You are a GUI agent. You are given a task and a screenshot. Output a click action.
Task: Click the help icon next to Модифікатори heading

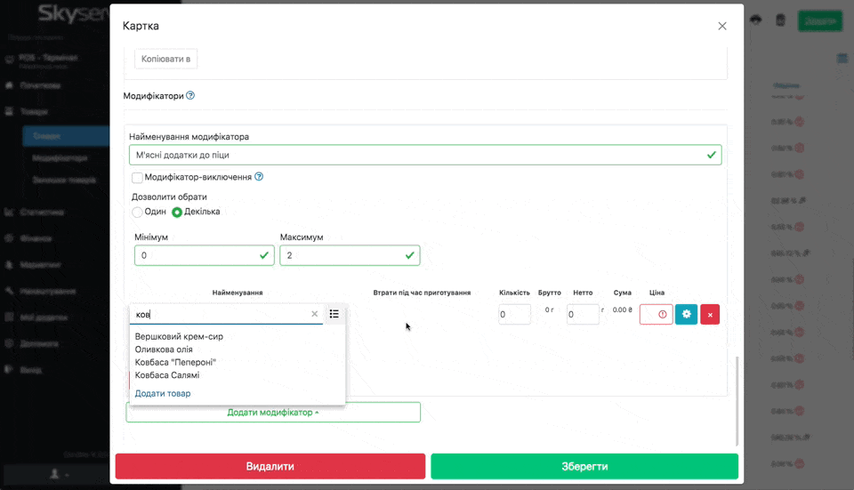coord(190,96)
